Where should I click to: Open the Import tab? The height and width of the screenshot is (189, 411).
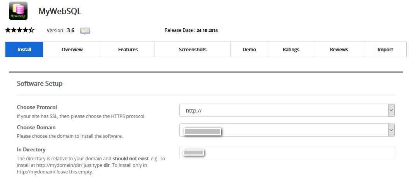pyautogui.click(x=385, y=49)
